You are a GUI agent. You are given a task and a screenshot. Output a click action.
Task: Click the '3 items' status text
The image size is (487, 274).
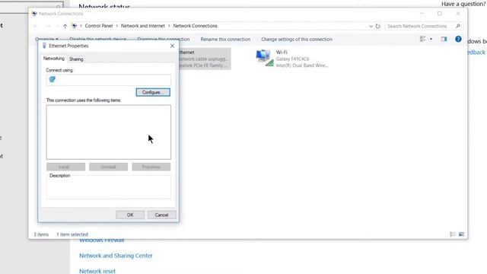(x=41, y=234)
